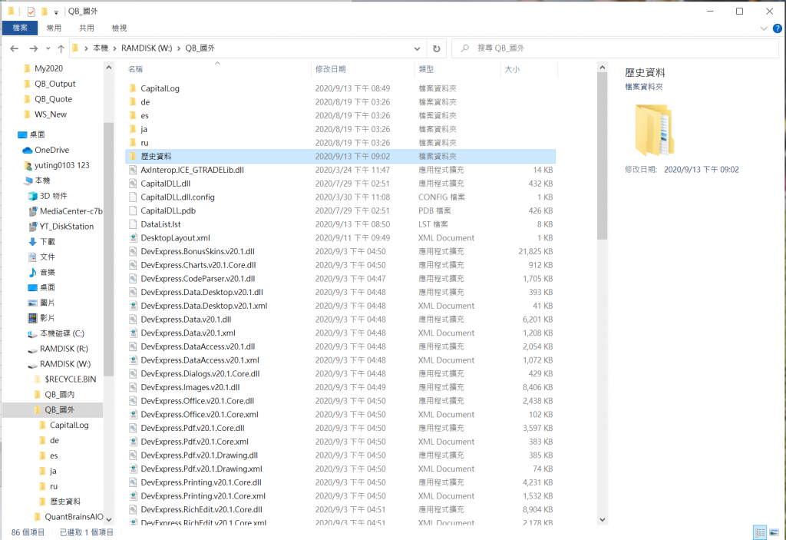The image size is (786, 540).
Task: Open the Quick Access Toolbar customize dropdown
Action: 57,12
